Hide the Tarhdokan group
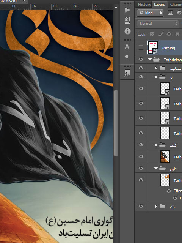Screen dimensions: 182x243 pos(141,59)
